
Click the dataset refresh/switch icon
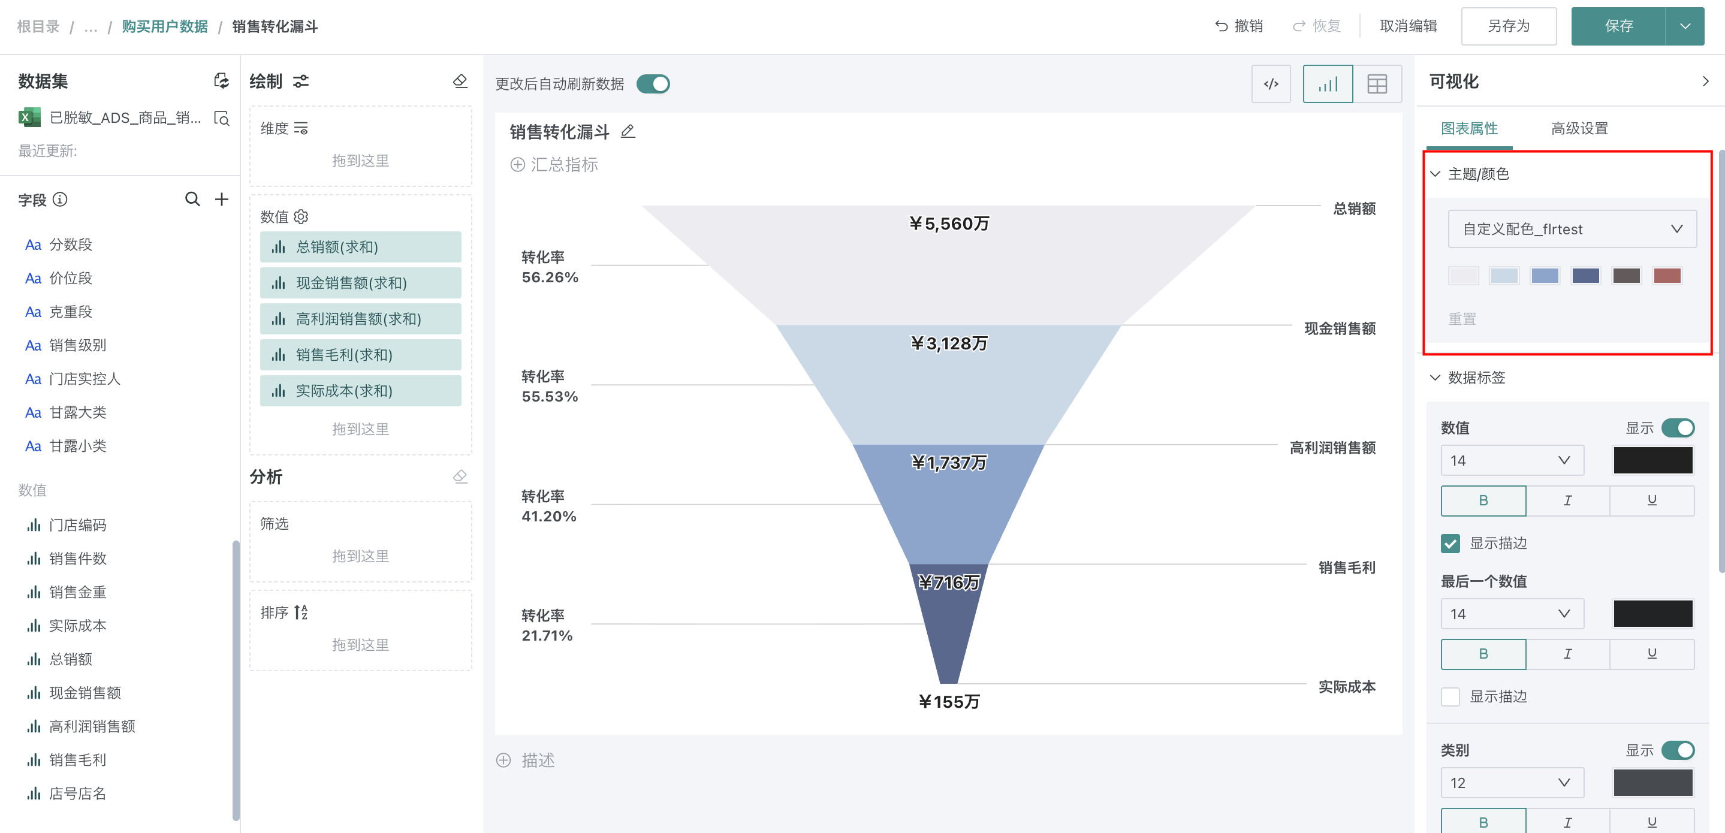221,81
